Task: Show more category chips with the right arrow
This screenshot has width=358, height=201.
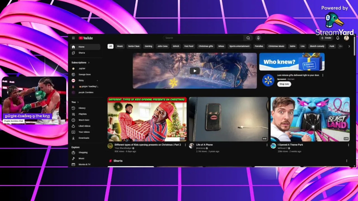Action: (x=349, y=46)
